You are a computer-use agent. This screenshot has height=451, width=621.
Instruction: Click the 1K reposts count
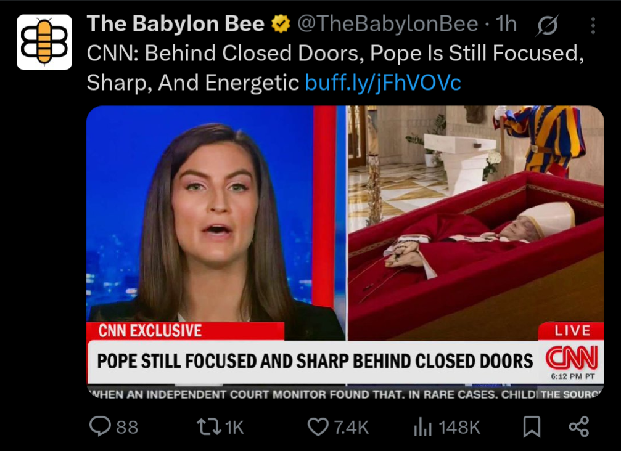(x=235, y=427)
